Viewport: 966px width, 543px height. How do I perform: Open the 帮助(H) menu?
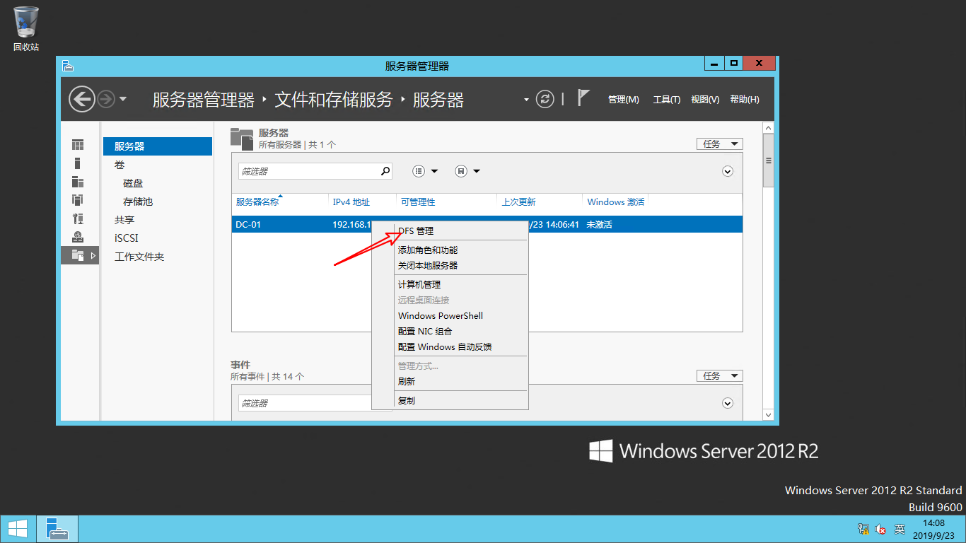(744, 100)
